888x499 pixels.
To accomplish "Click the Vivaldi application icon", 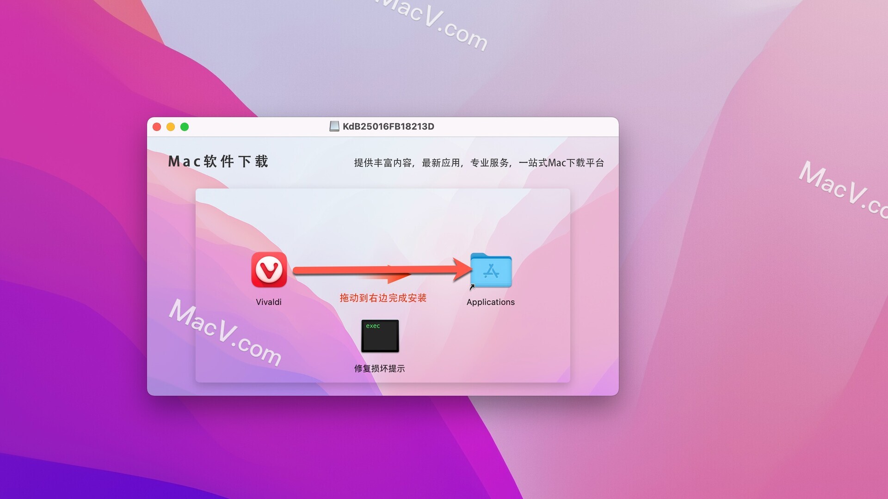I will click(x=268, y=272).
